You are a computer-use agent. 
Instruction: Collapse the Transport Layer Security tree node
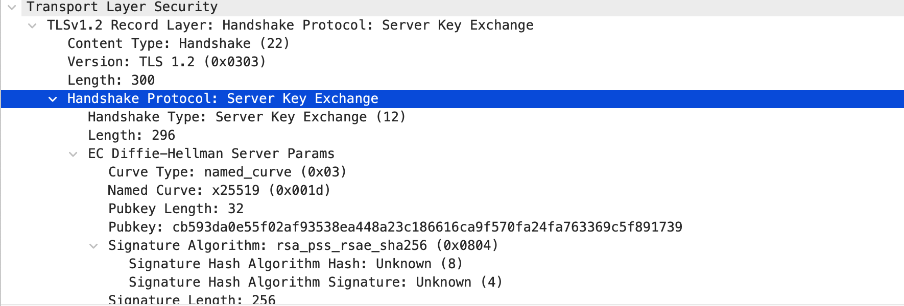pyautogui.click(x=12, y=7)
